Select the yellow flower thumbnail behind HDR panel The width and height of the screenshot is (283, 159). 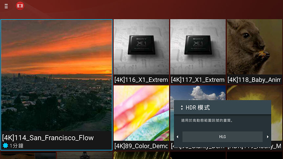[x=254, y=93]
